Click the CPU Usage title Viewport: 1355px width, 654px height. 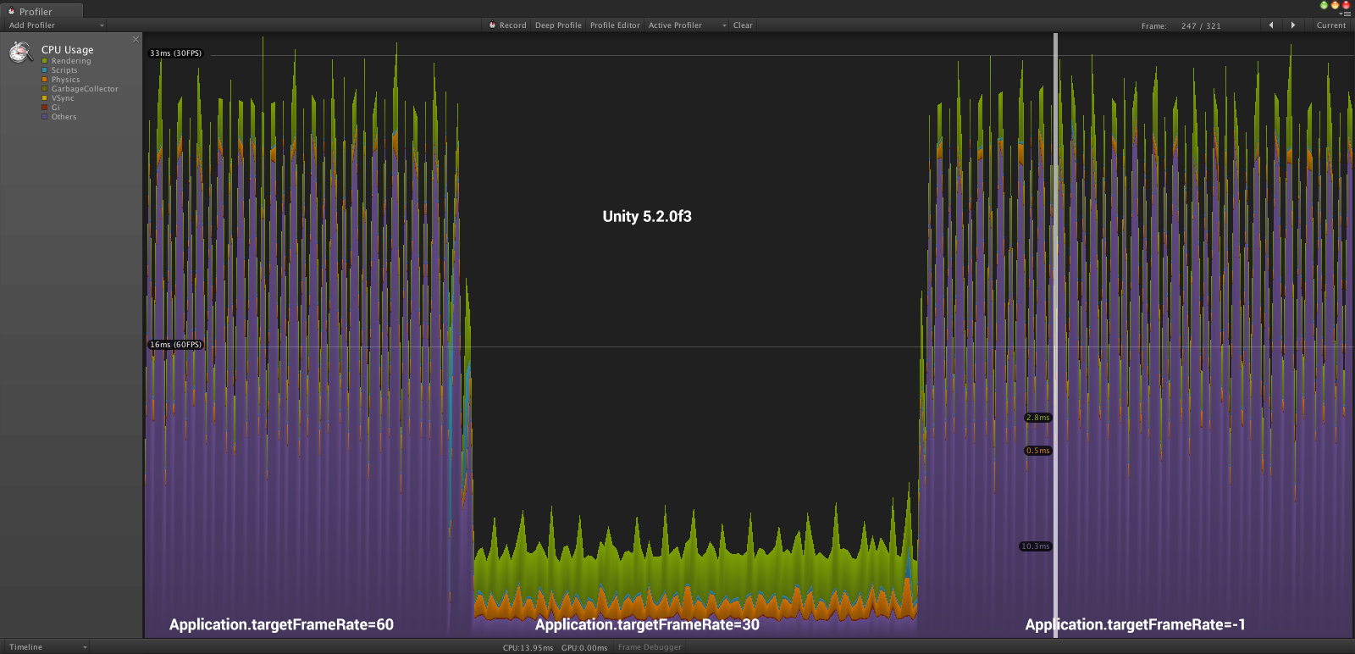tap(68, 50)
